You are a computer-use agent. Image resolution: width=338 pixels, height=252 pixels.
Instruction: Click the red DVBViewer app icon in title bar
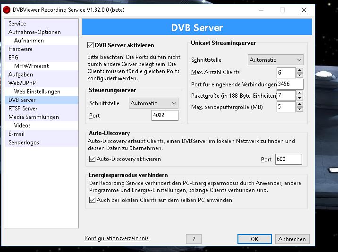coord(7,10)
